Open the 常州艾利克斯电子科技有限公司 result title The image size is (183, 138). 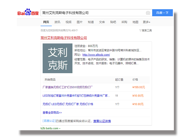63,38
